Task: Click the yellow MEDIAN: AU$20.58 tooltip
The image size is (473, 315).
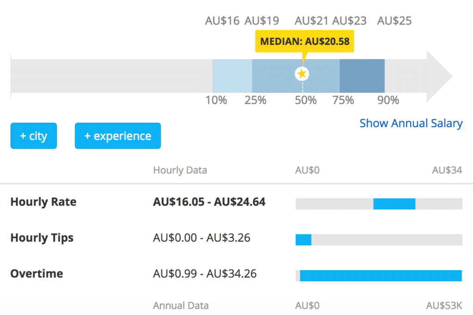Action: [304, 42]
